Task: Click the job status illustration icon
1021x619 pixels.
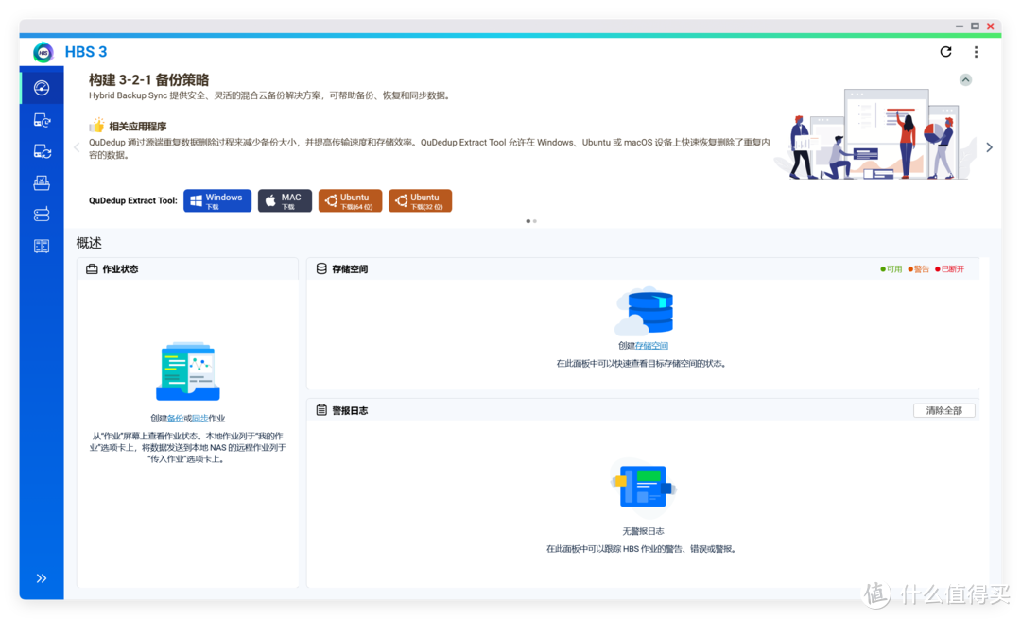Action: click(188, 371)
